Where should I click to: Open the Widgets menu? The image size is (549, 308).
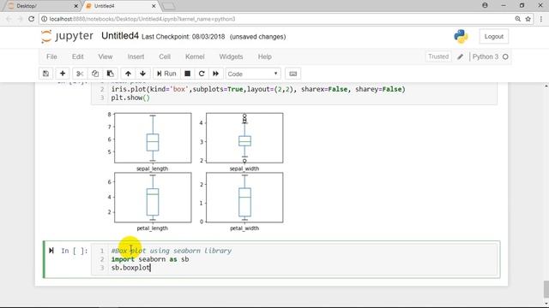coord(231,56)
